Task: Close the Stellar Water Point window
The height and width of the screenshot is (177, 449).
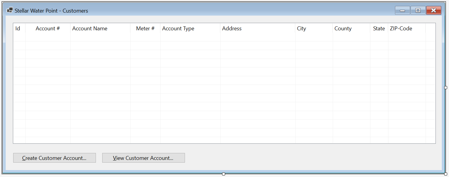Action: 433,10
